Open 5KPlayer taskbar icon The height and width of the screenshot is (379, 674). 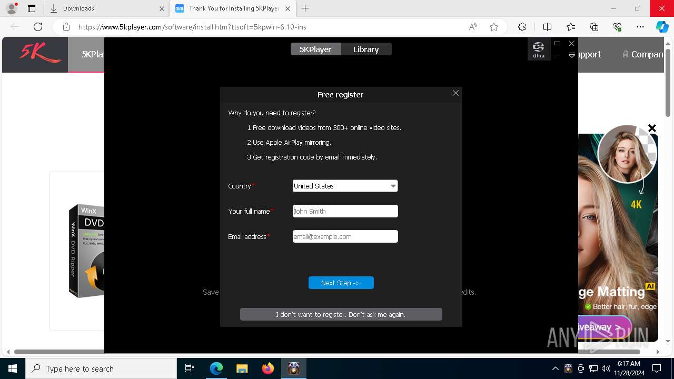[294, 368]
